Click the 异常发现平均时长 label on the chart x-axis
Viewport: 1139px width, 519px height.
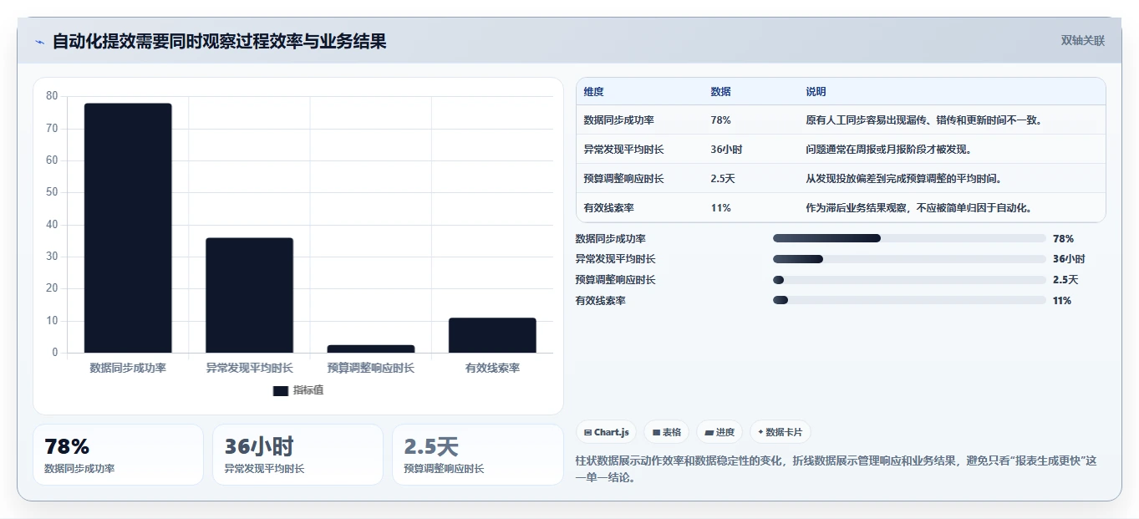pos(249,368)
